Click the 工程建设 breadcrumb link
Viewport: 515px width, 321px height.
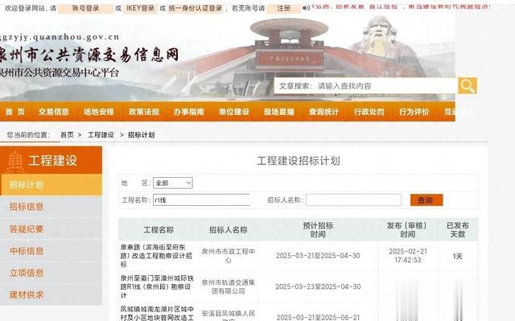pyautogui.click(x=101, y=135)
